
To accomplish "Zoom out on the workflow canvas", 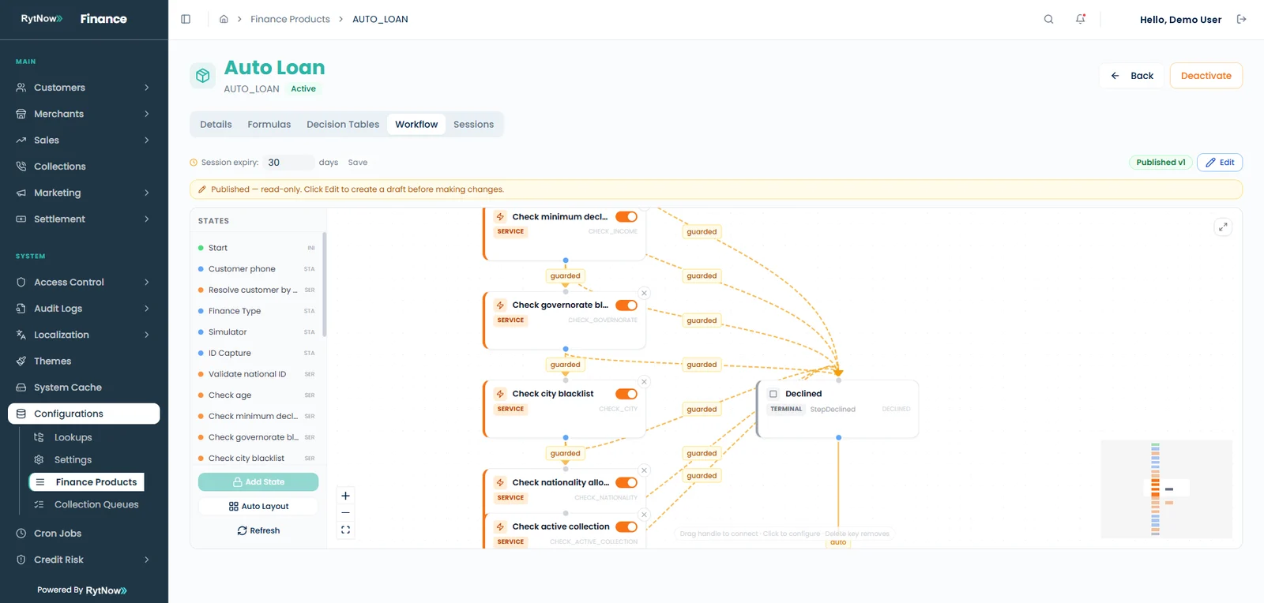I will pyautogui.click(x=345, y=513).
